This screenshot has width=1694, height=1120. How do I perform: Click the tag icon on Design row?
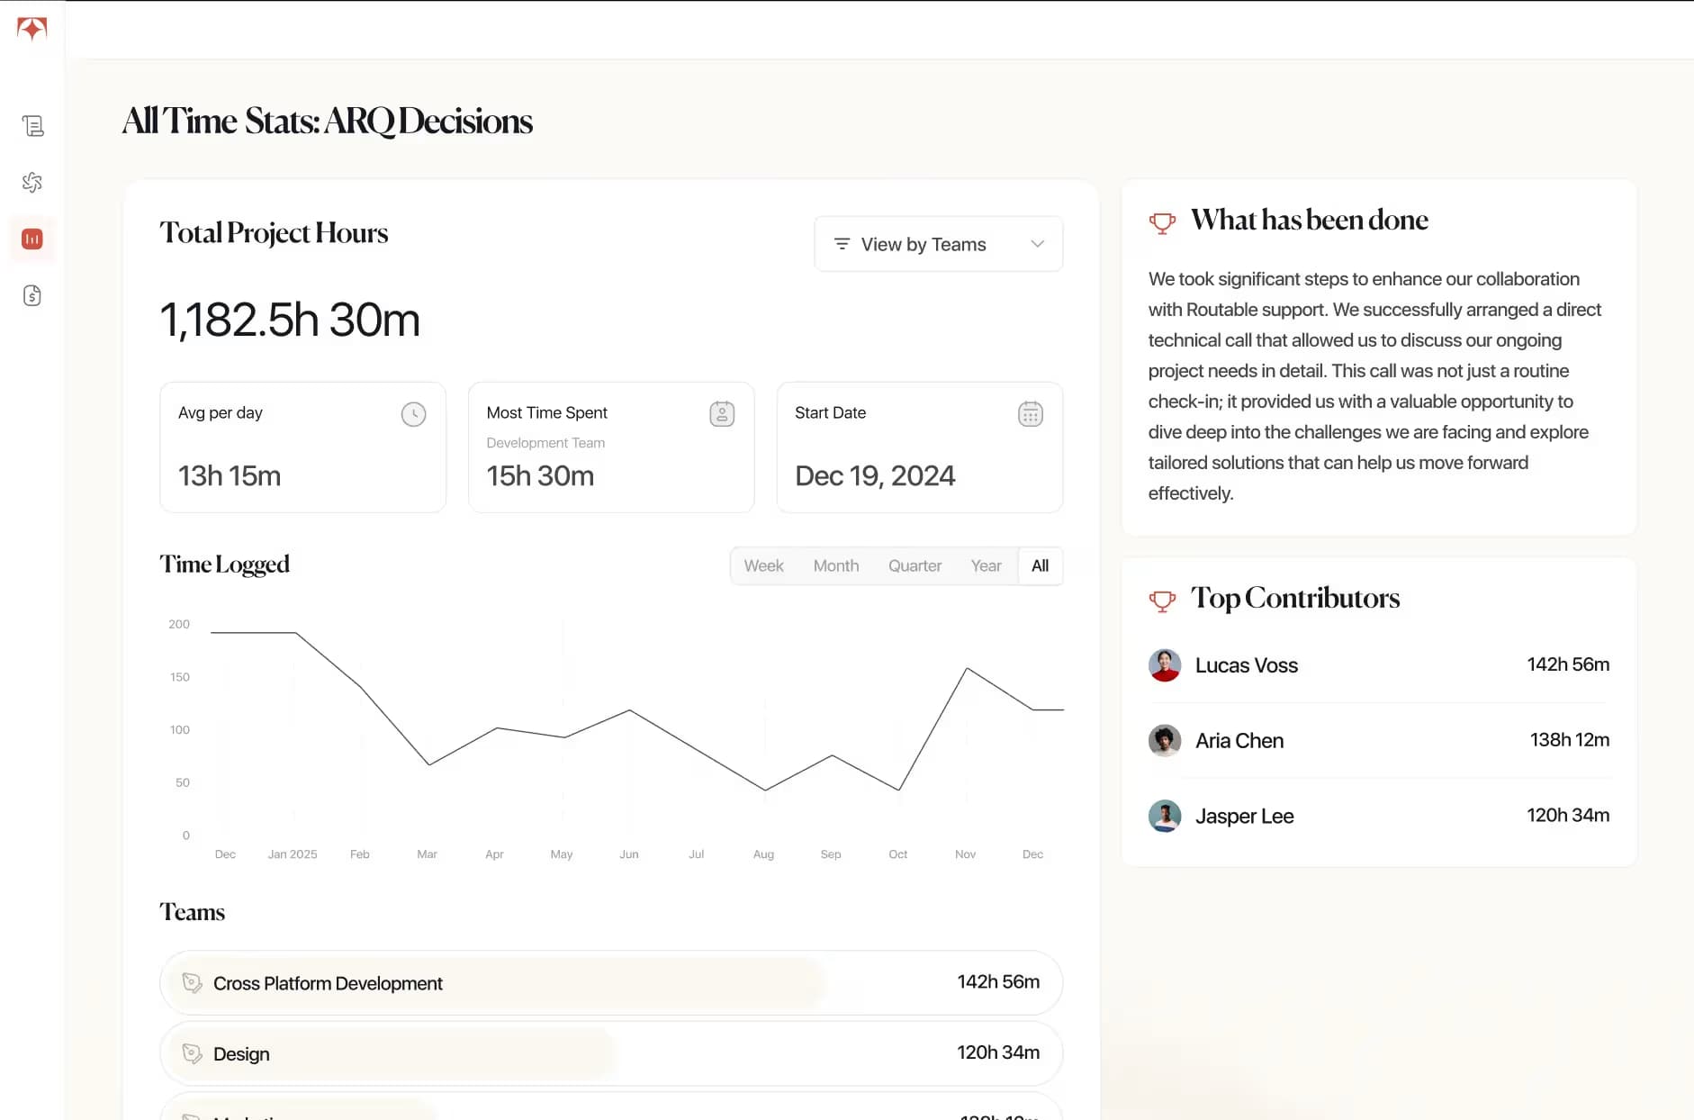pyautogui.click(x=192, y=1052)
